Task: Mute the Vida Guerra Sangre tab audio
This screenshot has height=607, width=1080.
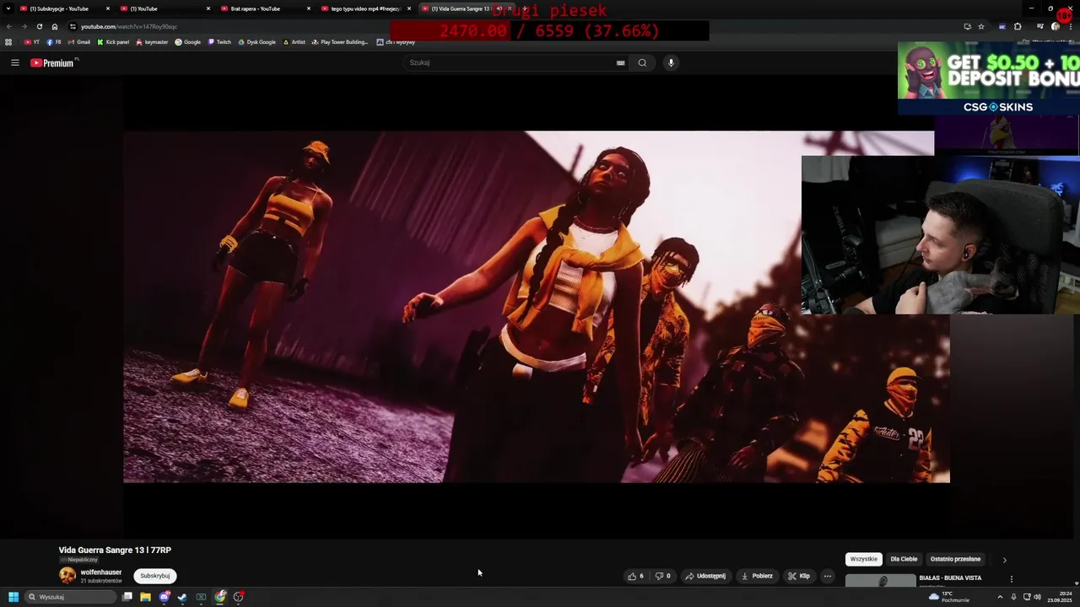Action: coord(499,8)
